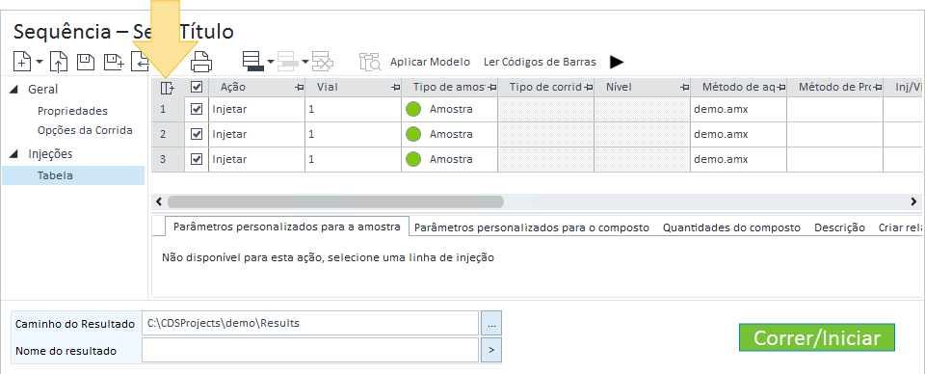
Task: Collapse the Injeções tree section
Action: coord(13,154)
